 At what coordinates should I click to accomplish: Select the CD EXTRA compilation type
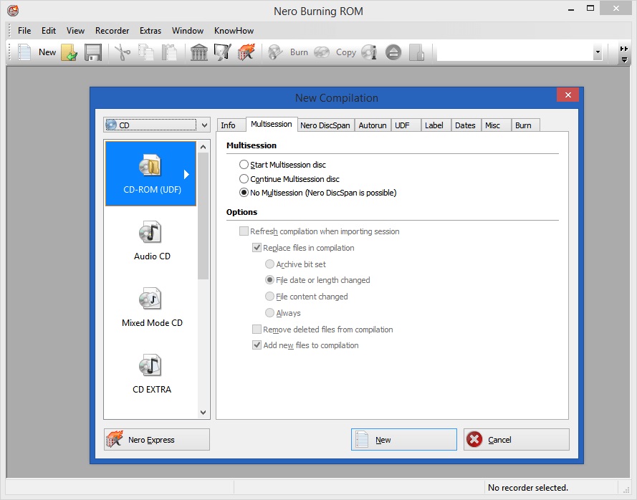[152, 374]
